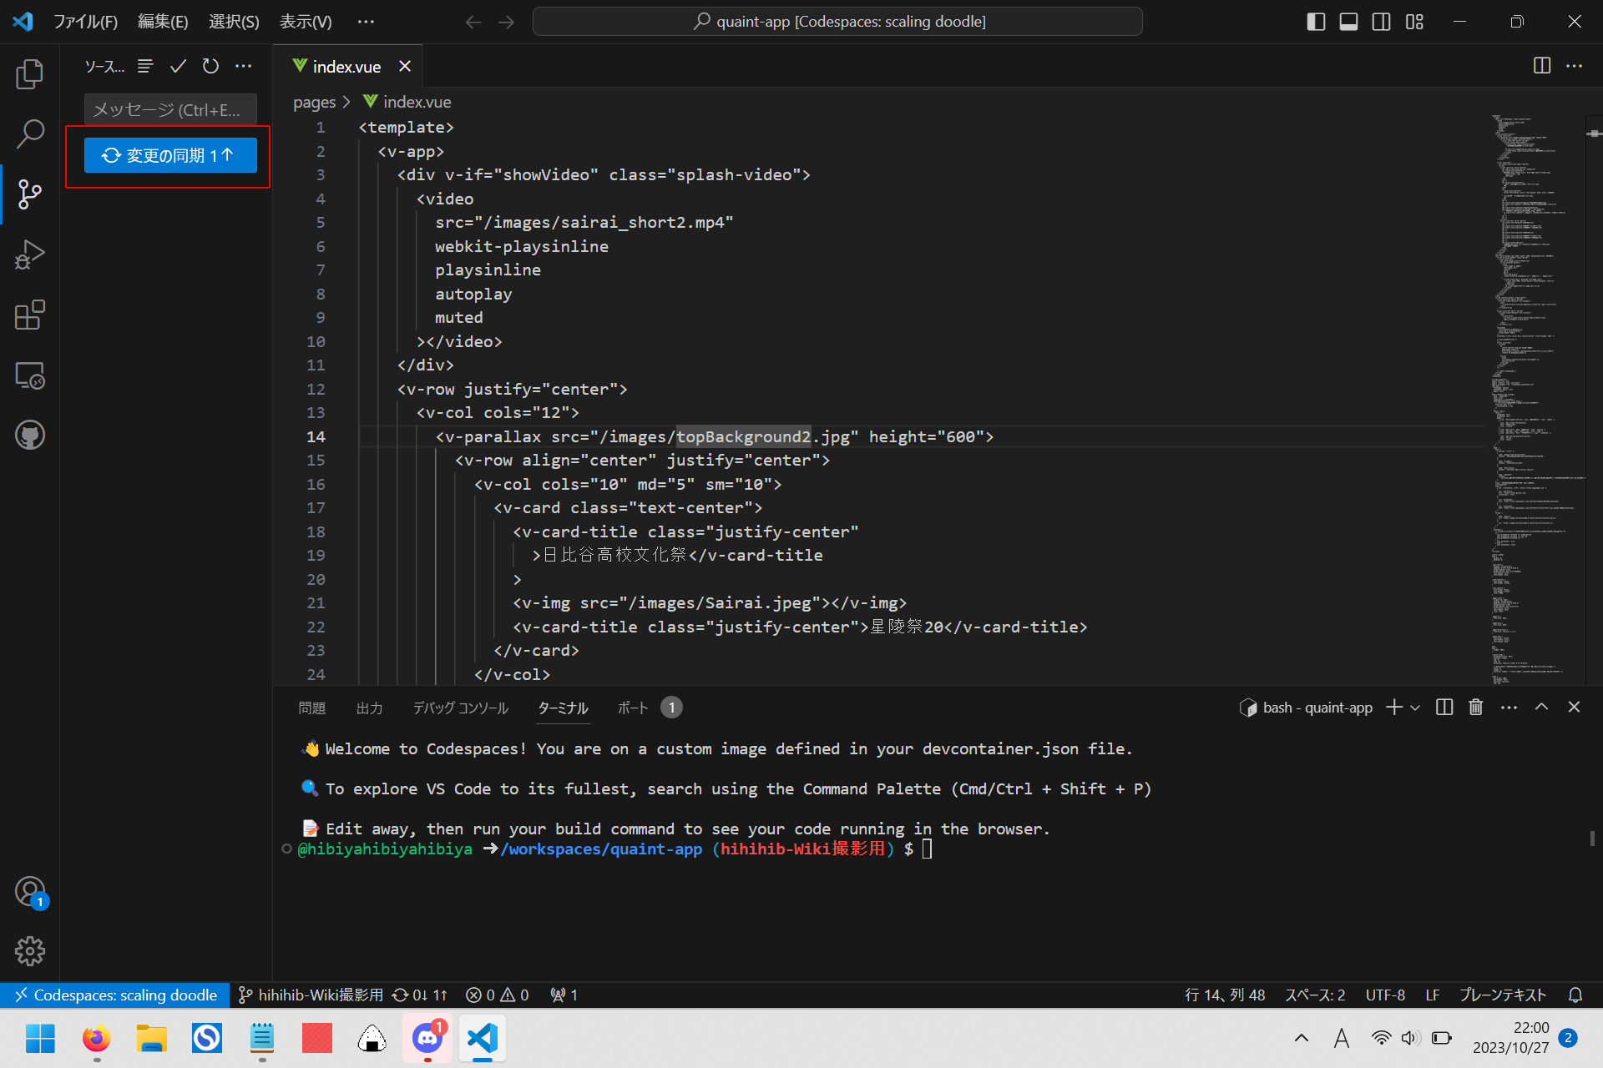Toggle secondary side bar visibility
Screen dimensions: 1603x1068
[1382, 22]
